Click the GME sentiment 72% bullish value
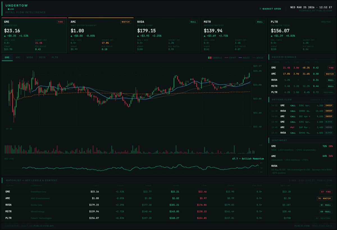 pyautogui.click(x=325, y=146)
